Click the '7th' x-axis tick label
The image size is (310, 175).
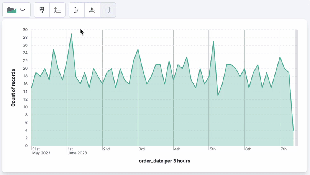(x=284, y=149)
